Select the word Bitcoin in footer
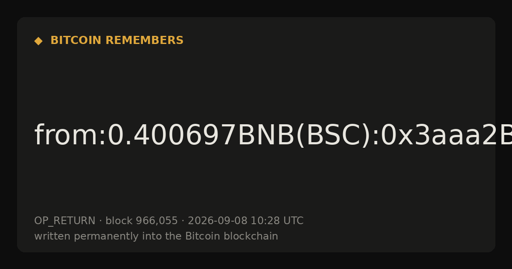Viewport: 512px width, 269px height. [x=200, y=236]
